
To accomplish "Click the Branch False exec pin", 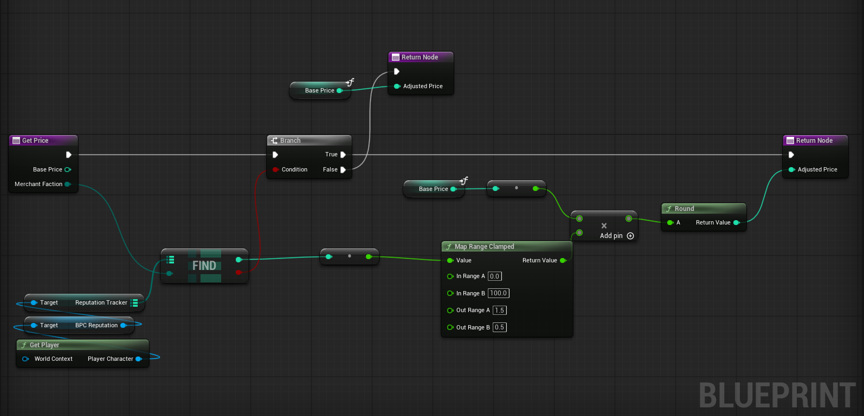I will click(x=343, y=169).
